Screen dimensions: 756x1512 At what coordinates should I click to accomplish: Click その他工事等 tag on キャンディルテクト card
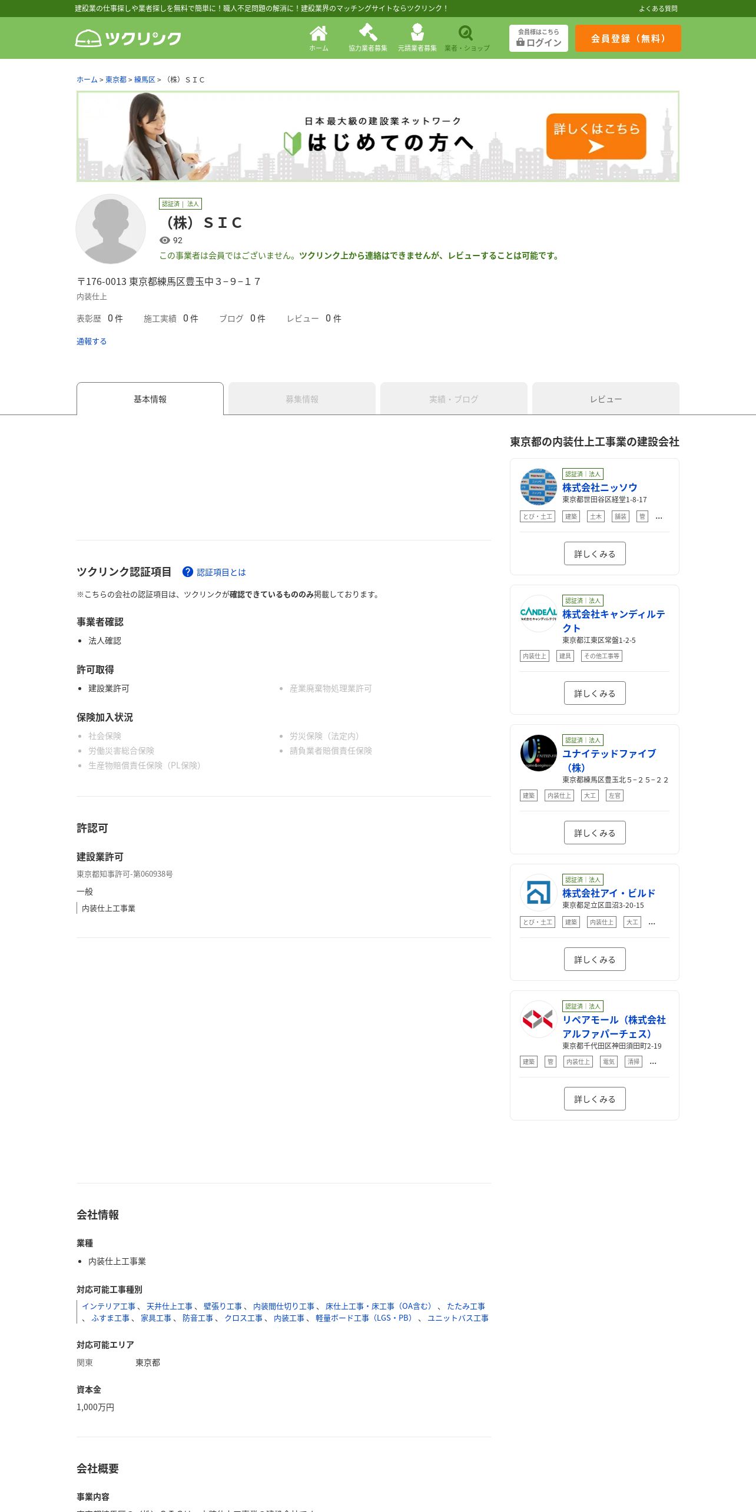point(602,656)
